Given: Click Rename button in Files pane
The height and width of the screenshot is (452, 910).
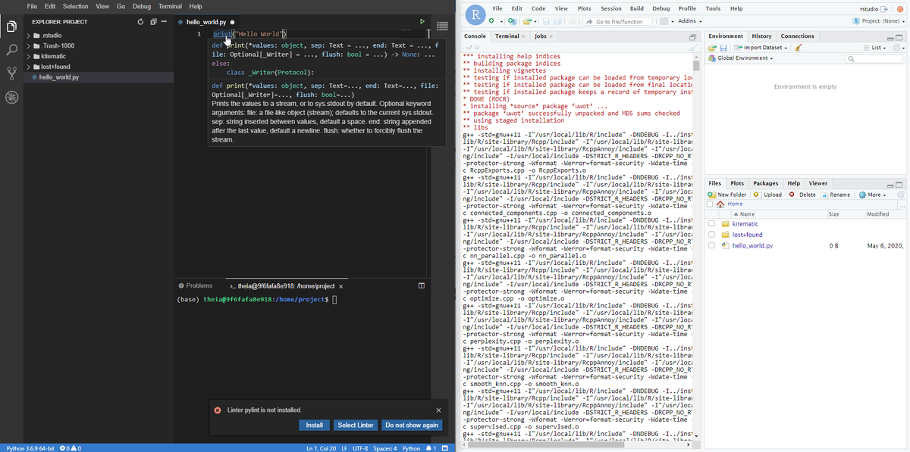Looking at the screenshot, I should click(836, 195).
